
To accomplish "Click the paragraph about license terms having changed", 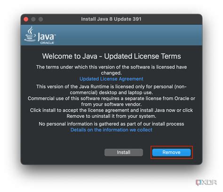I will tap(111, 70).
